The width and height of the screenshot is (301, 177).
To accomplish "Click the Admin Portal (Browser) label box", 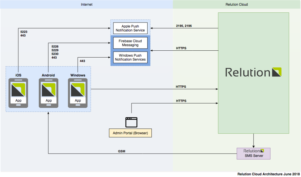I will 130,133.
